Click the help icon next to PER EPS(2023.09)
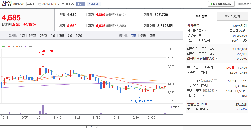Viewport: 251px width, 130px height. 216,81
